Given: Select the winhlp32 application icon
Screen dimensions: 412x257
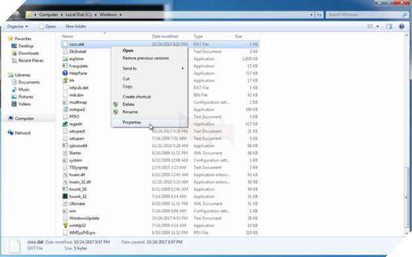Looking at the screenshot, I should point(65,226).
